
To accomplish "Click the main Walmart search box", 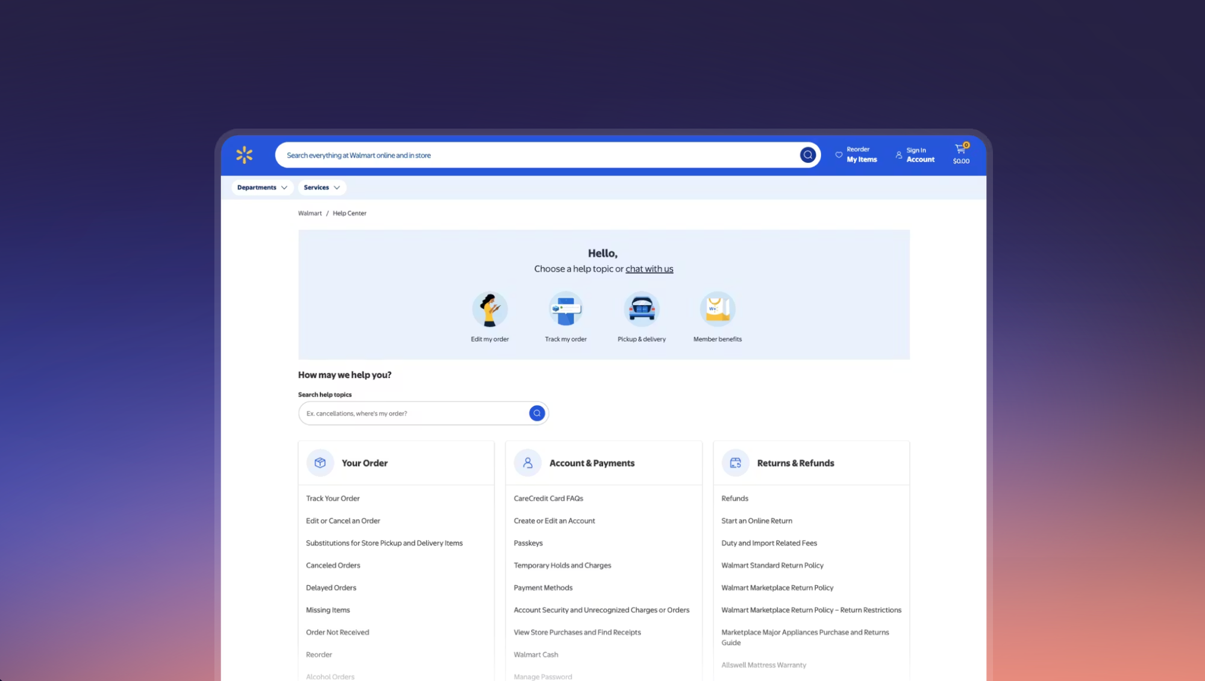I will pyautogui.click(x=536, y=155).
